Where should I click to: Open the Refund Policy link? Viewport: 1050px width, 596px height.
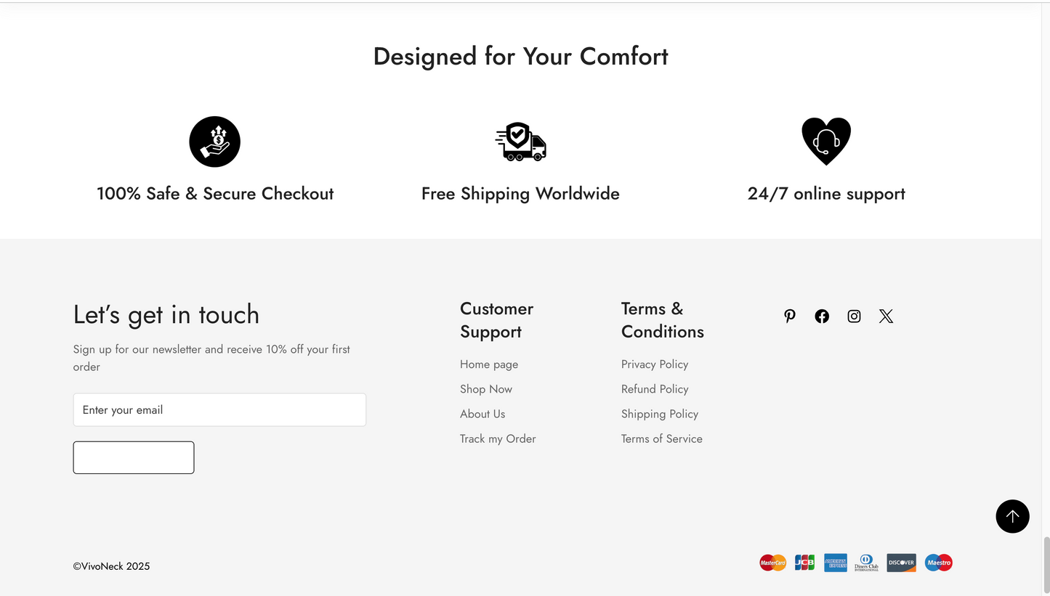(655, 389)
